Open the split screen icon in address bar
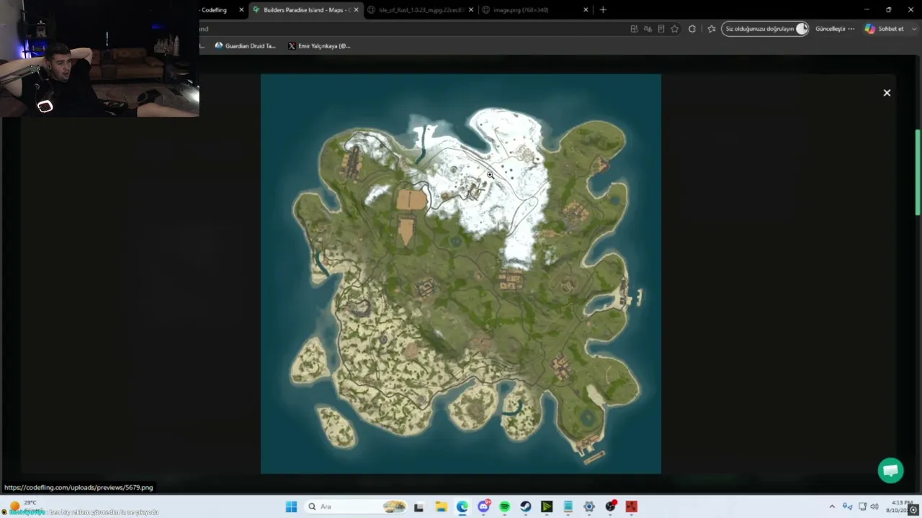922x518 pixels. [634, 29]
